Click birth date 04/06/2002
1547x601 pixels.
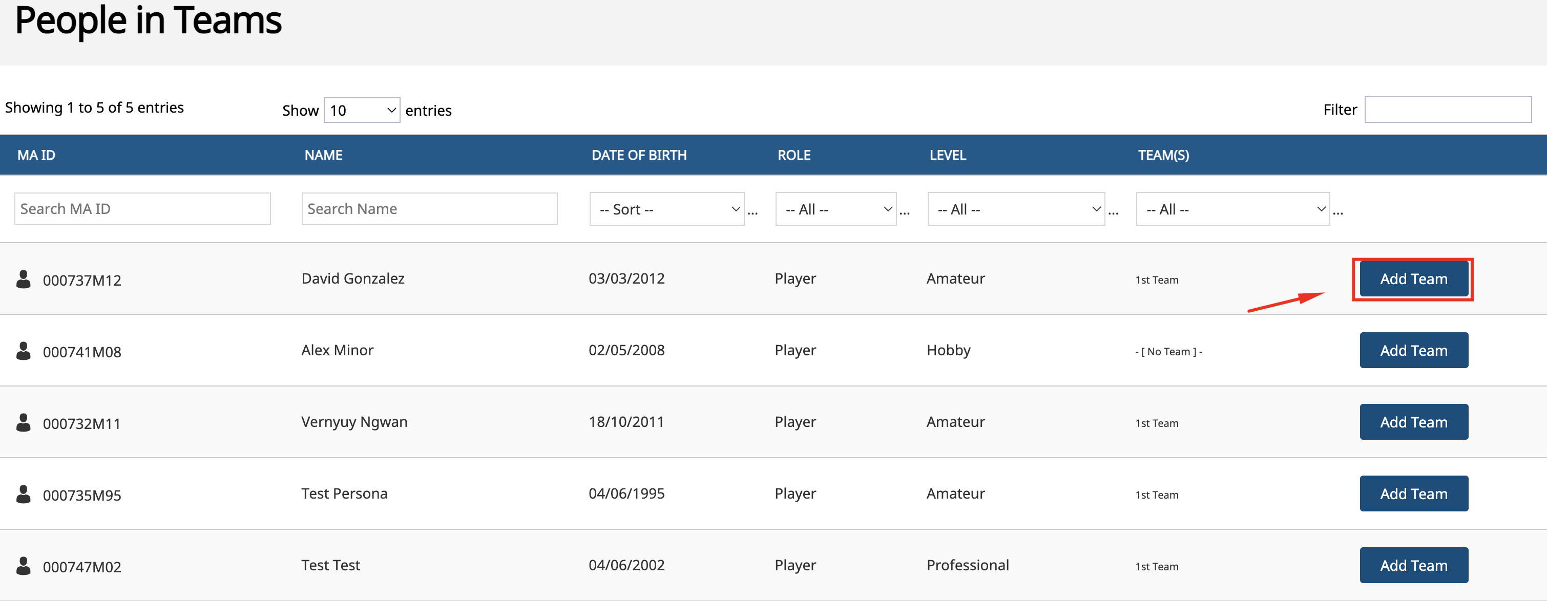click(626, 565)
